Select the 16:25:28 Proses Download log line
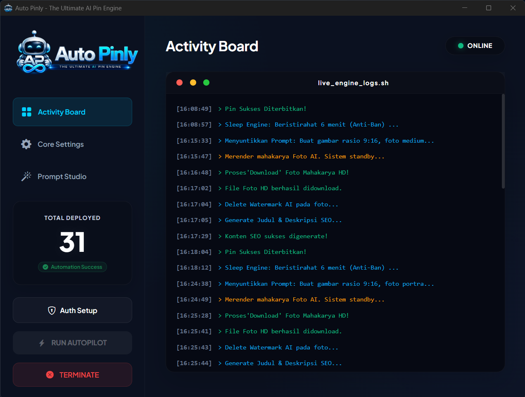Screen dimensions: 525x397 pyautogui.click(x=263, y=316)
